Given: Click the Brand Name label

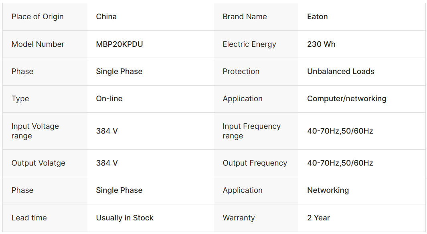Looking at the screenshot, I should [245, 17].
